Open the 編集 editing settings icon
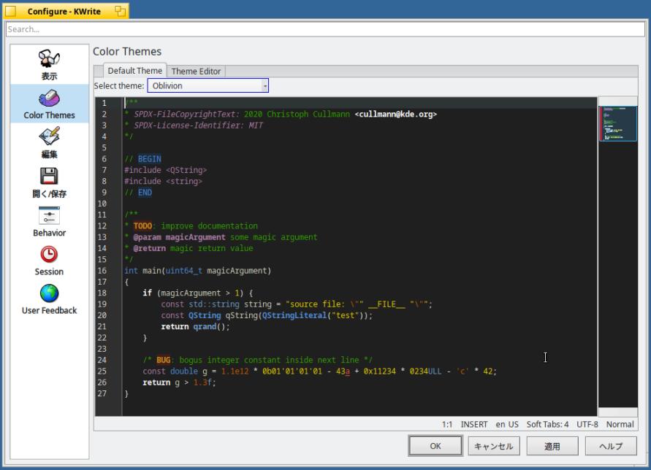This screenshot has height=470, width=651. [49, 143]
